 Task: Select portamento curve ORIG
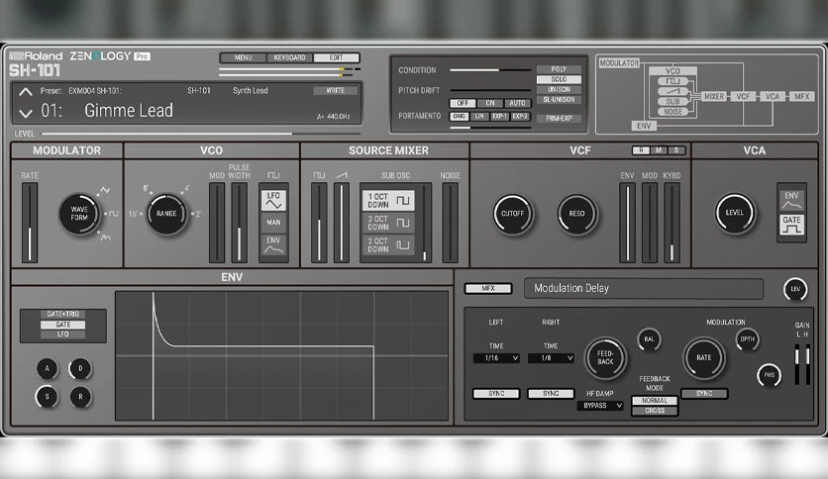coord(459,116)
